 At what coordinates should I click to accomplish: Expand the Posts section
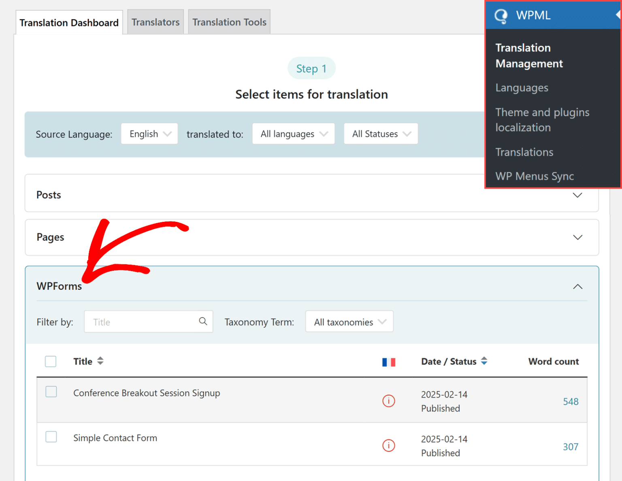click(577, 195)
